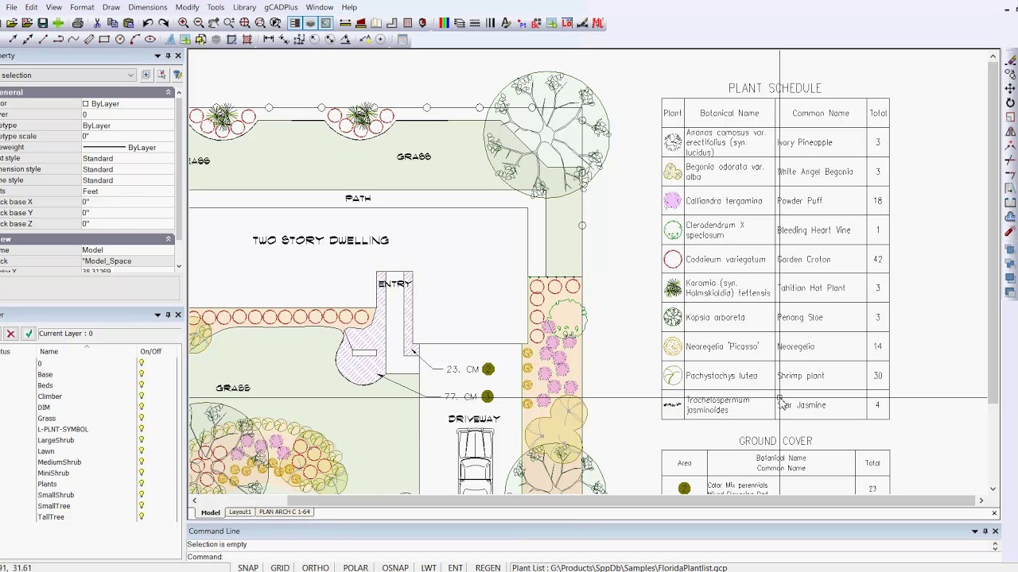Redo the last undone action
Image resolution: width=1018 pixels, height=572 pixels.
pyautogui.click(x=163, y=23)
